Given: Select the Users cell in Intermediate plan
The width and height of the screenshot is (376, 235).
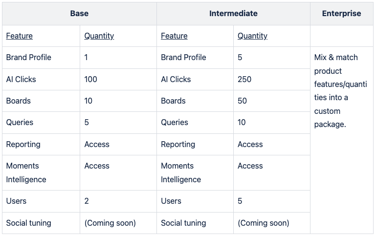Looking at the screenshot, I should 171,201.
